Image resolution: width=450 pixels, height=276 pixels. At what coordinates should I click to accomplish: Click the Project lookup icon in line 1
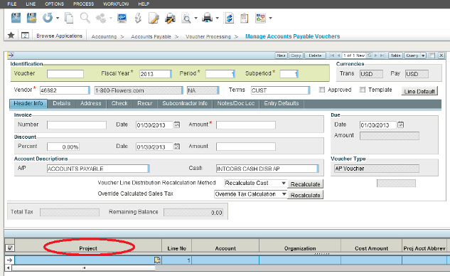coord(157,260)
